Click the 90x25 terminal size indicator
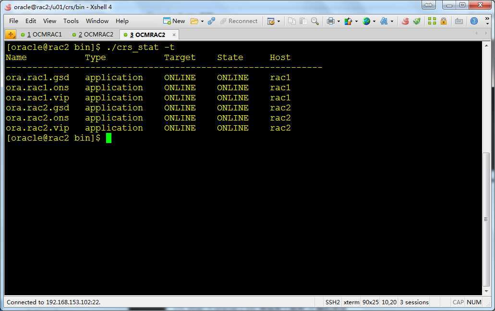 370,302
